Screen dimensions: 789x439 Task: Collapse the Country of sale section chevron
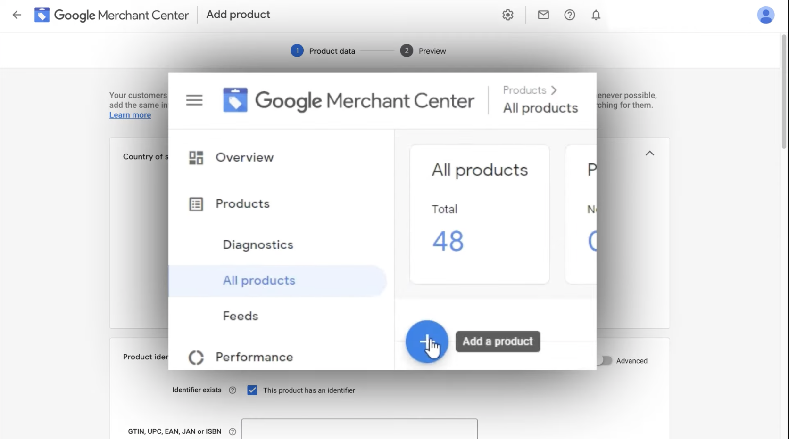(650, 153)
